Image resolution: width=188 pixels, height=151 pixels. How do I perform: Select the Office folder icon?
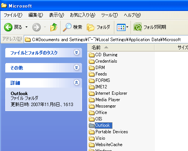(92, 112)
